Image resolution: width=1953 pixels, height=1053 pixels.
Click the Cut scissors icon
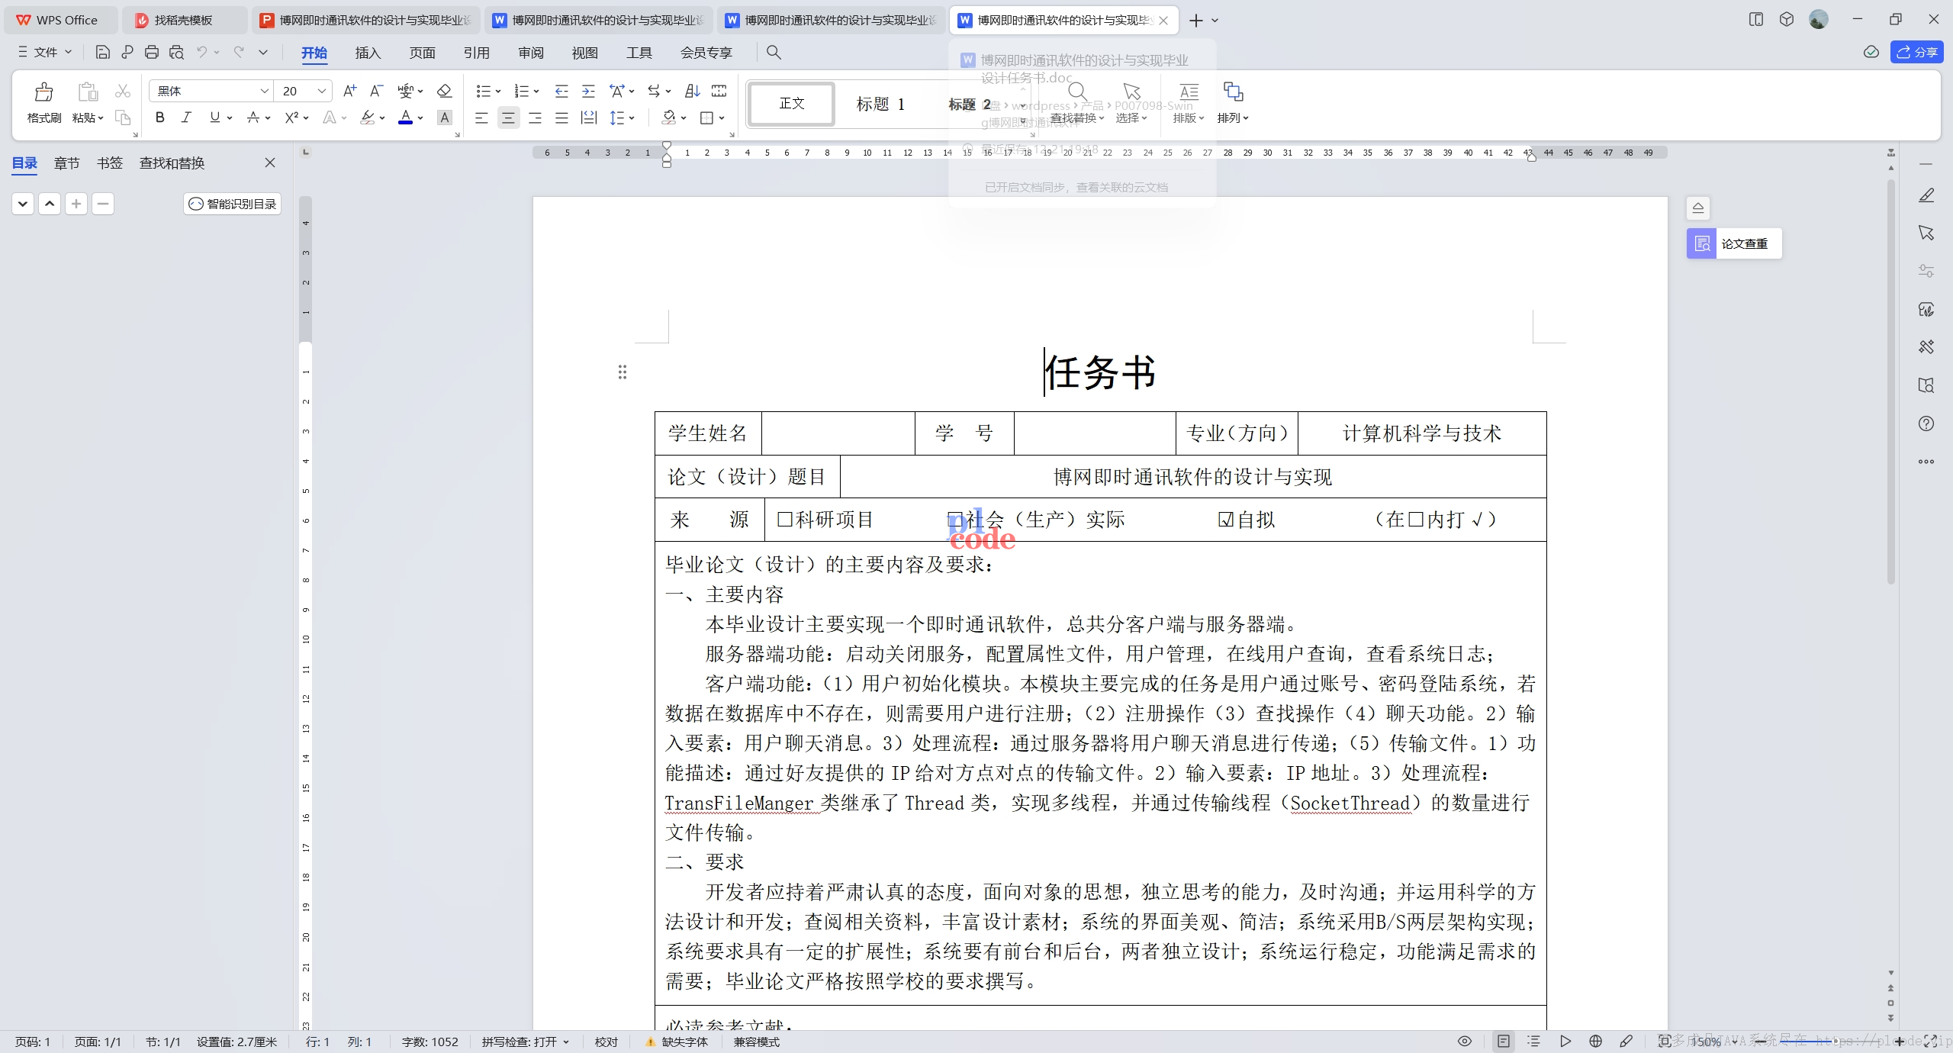click(x=122, y=92)
